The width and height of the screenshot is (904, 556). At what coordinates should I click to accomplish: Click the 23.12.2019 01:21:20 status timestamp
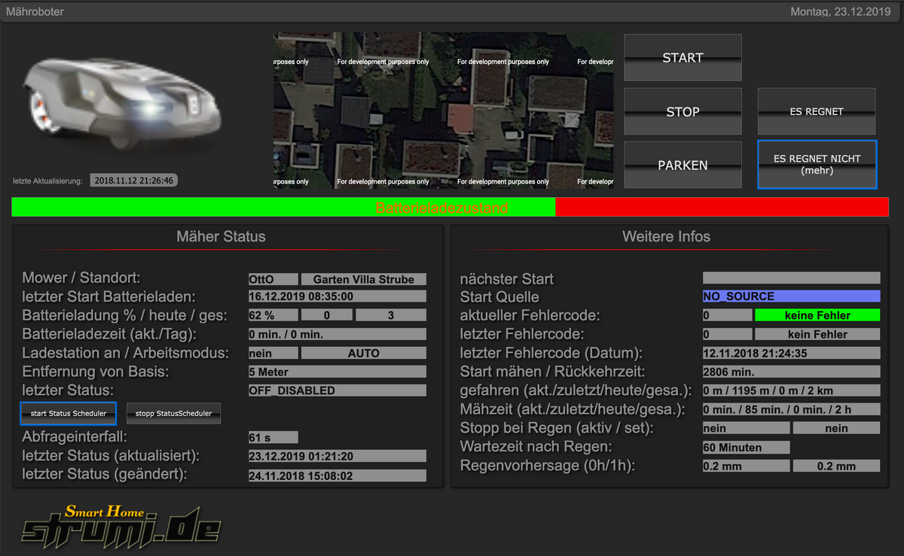tap(337, 456)
